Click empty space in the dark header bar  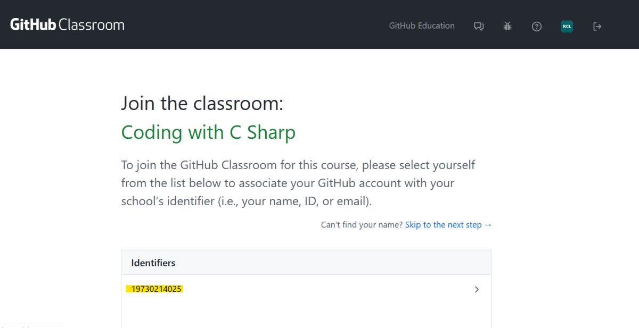(256, 24)
